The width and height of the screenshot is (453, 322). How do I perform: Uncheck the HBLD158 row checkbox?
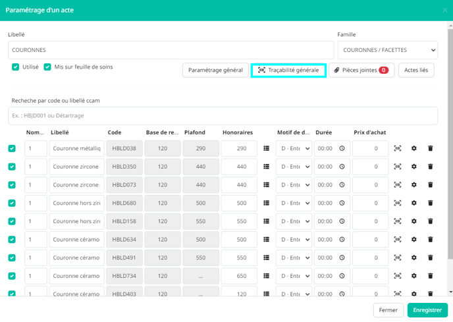coord(12,221)
